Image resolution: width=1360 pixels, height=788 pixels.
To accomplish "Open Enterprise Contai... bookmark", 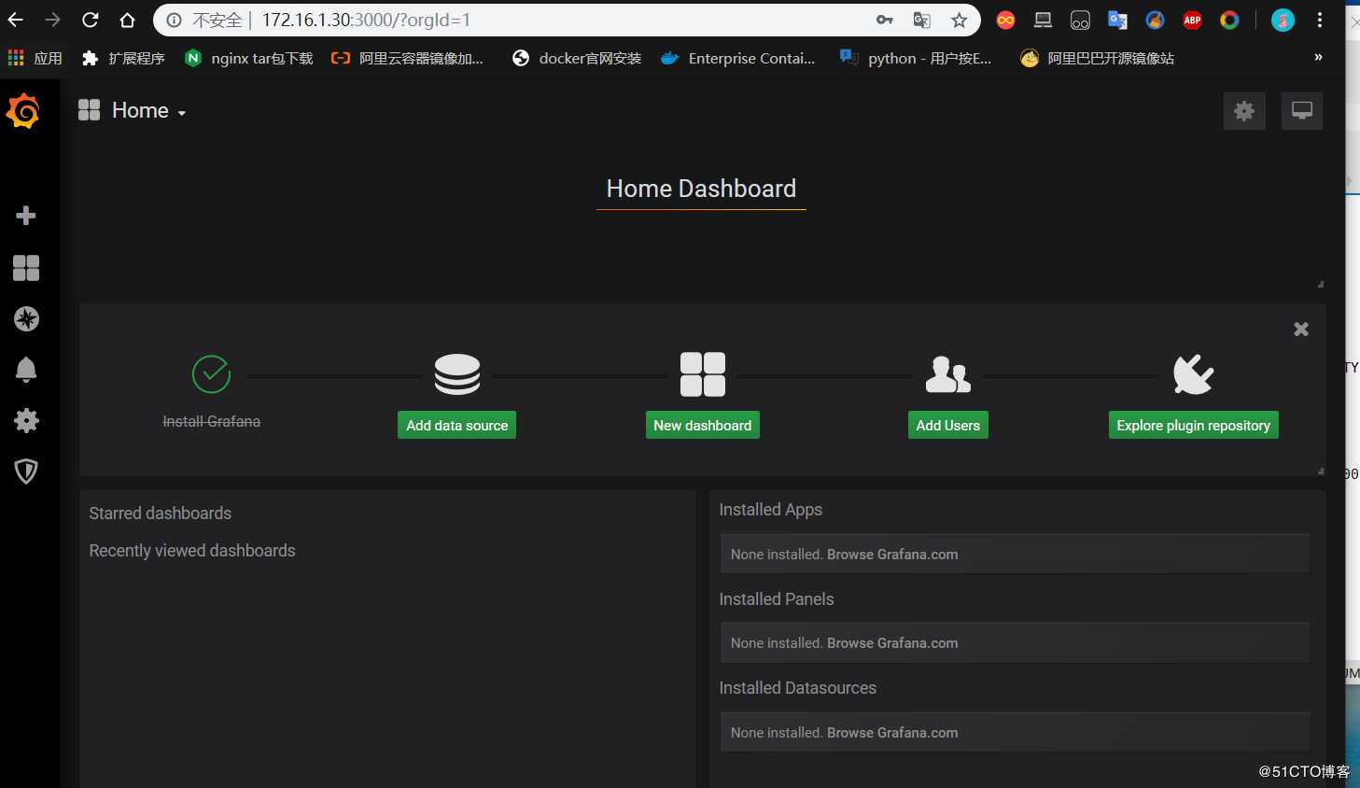I will (738, 58).
